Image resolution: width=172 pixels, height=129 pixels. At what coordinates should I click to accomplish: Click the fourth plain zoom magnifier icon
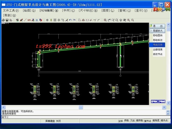click(117, 20)
